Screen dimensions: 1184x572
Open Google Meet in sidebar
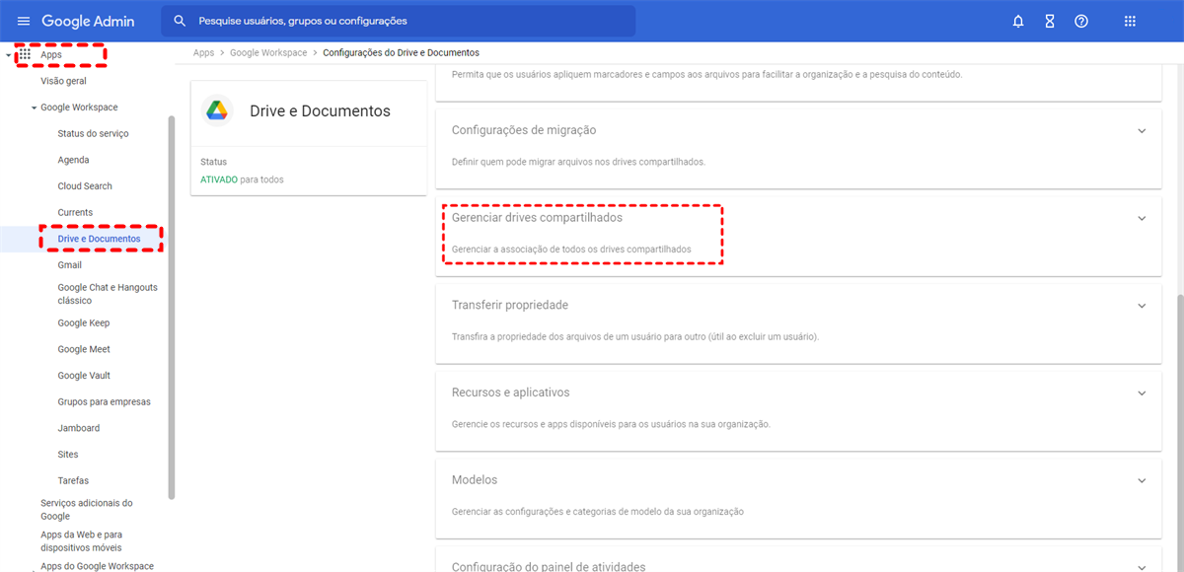[84, 349]
